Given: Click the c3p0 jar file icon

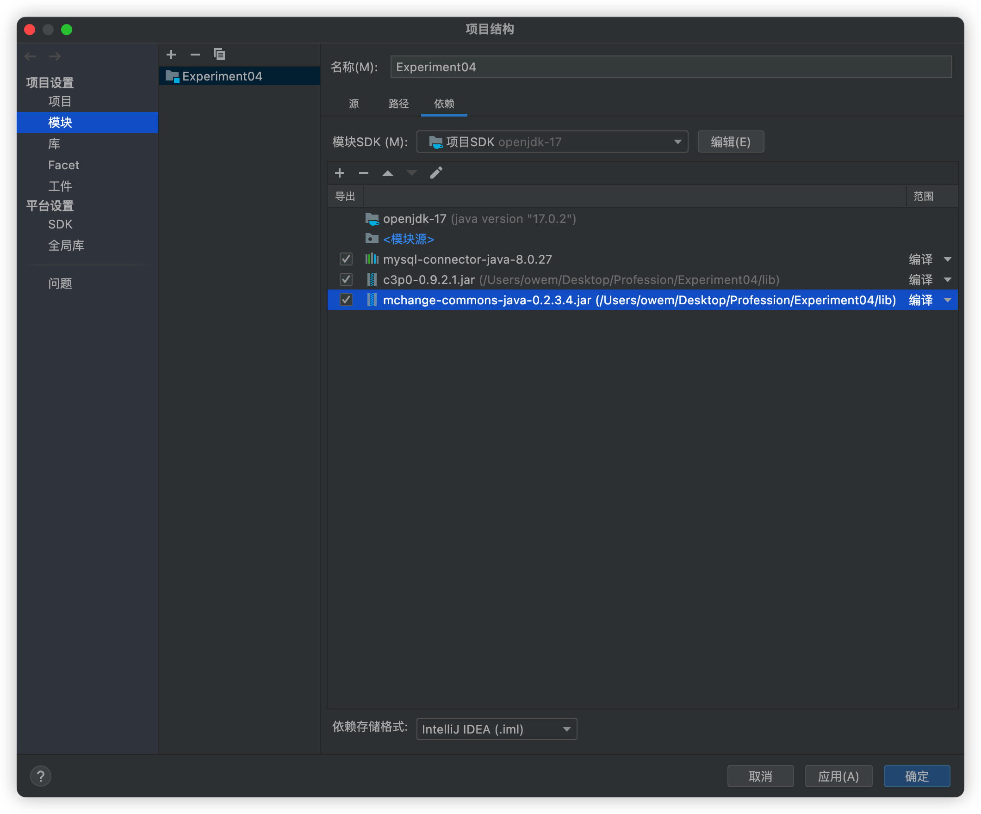Looking at the screenshot, I should pyautogui.click(x=372, y=279).
